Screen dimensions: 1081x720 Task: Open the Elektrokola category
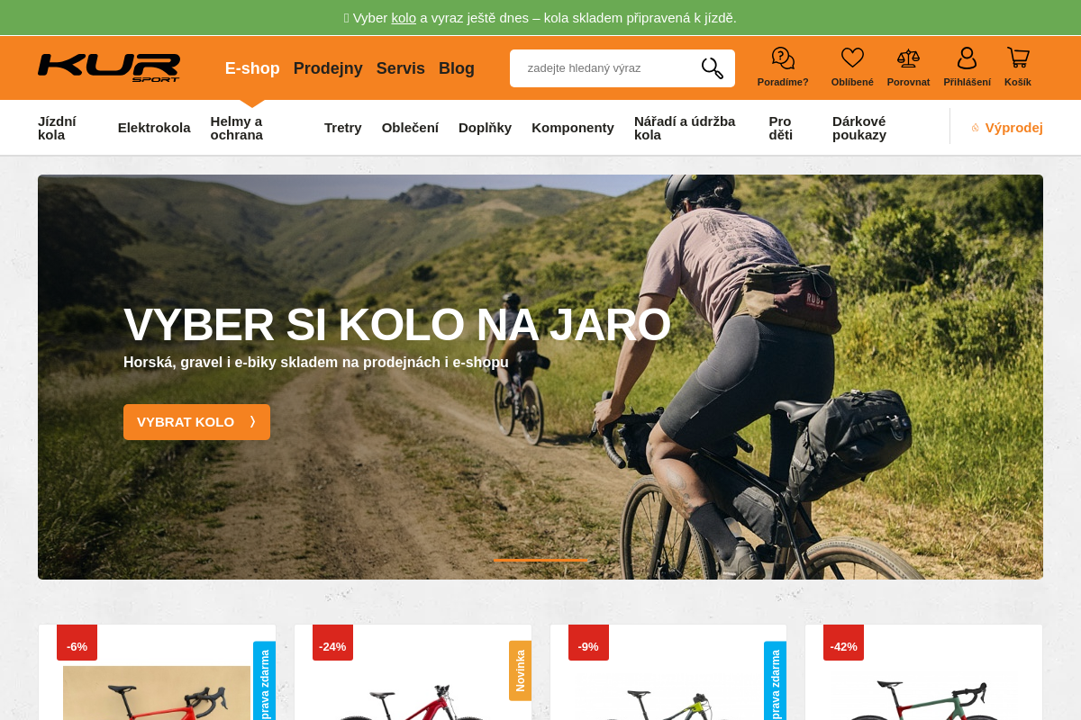pyautogui.click(x=154, y=128)
